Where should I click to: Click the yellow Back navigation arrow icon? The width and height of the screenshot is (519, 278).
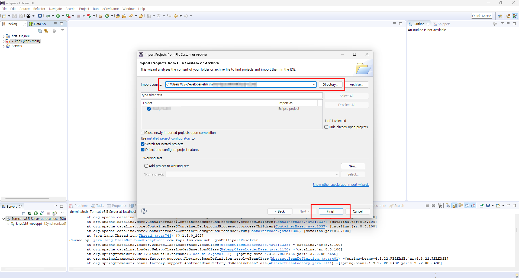[176, 16]
